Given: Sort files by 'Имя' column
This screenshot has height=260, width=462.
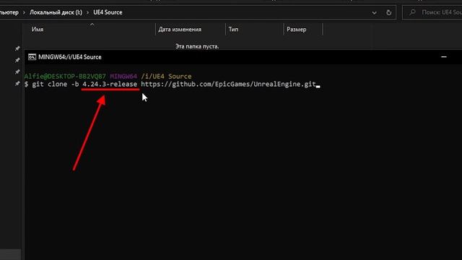Looking at the screenshot, I should 38,30.
